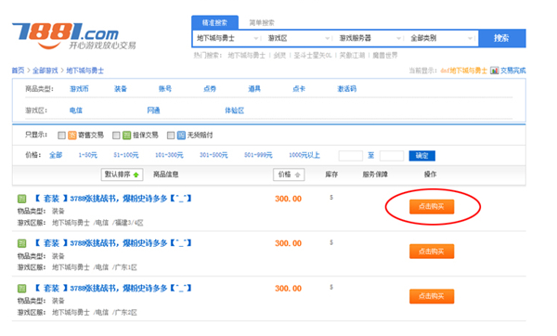Click the bar chart icon beside 交易完成

click(494, 71)
